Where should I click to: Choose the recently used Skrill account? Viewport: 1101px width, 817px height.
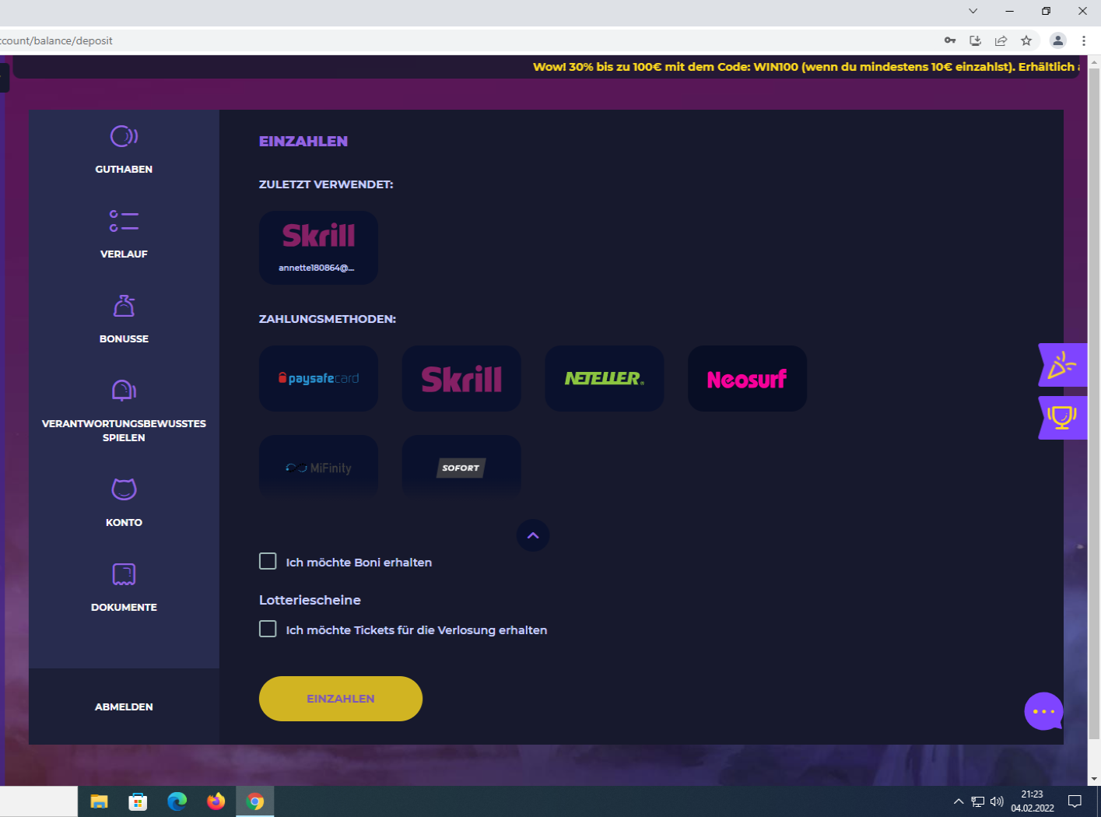(x=318, y=247)
